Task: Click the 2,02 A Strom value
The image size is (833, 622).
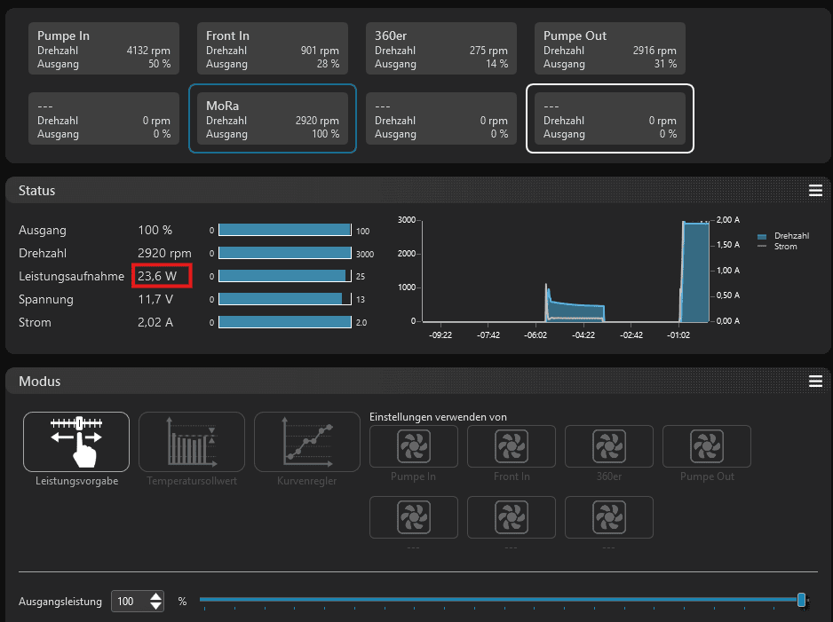Action: click(x=155, y=322)
